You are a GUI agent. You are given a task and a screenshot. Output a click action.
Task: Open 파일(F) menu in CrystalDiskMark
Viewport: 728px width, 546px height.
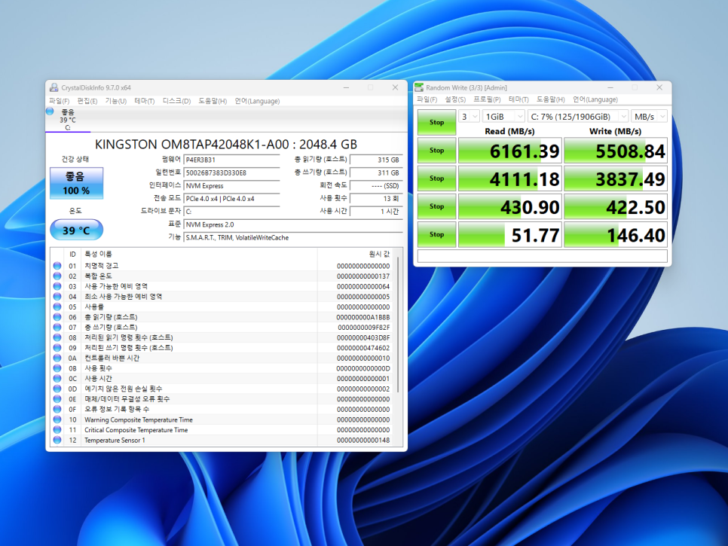tap(427, 99)
